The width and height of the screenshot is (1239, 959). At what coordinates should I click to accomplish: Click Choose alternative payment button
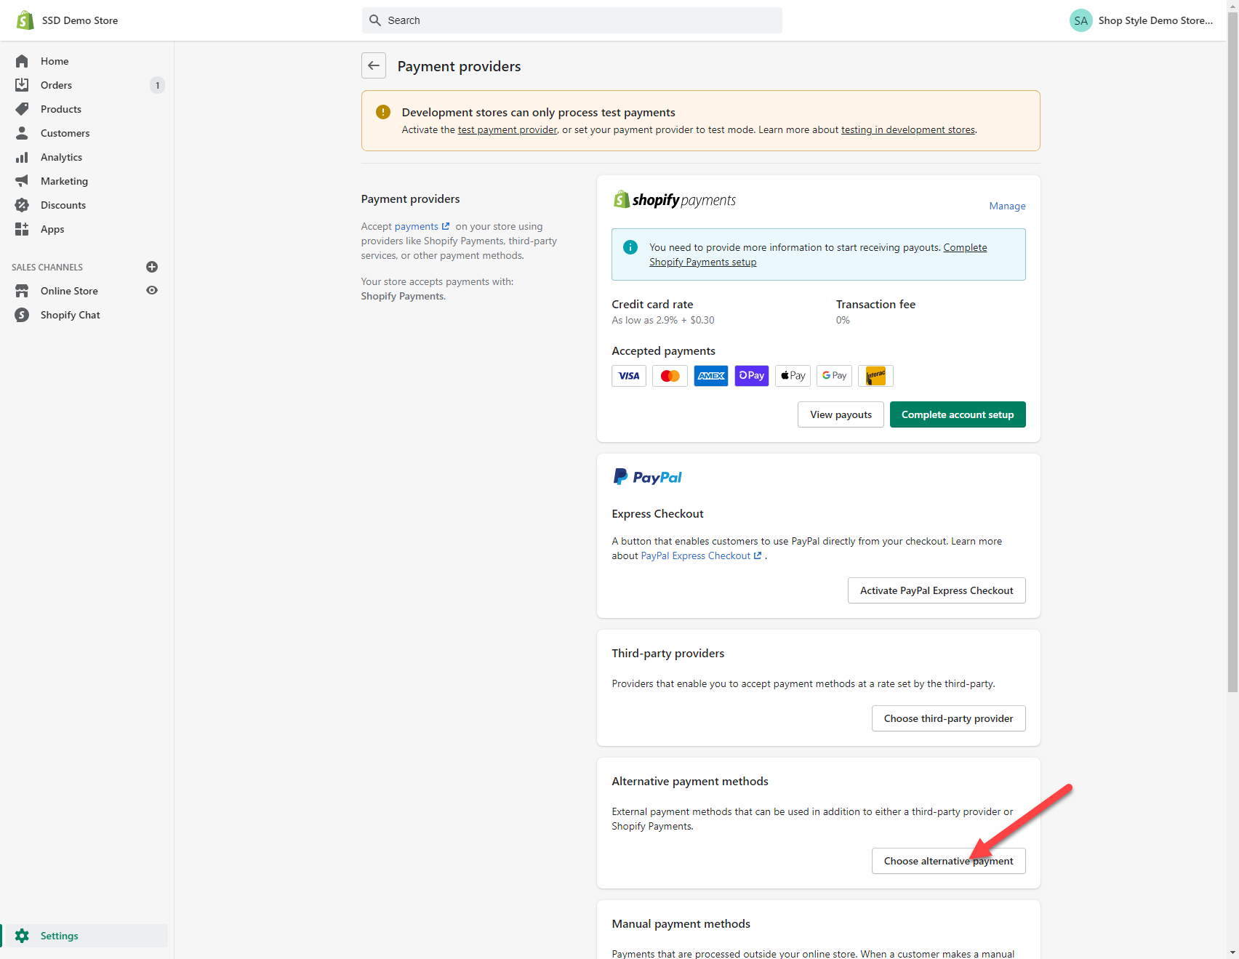point(948,861)
